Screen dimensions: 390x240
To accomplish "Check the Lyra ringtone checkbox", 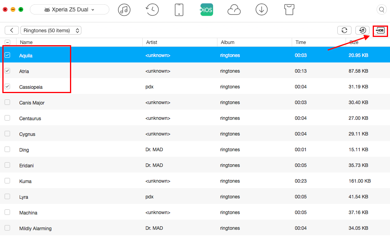I will pyautogui.click(x=7, y=196).
